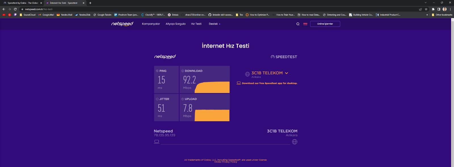
Task: Open the Google.Mail bookmark
Action: click(x=46, y=15)
